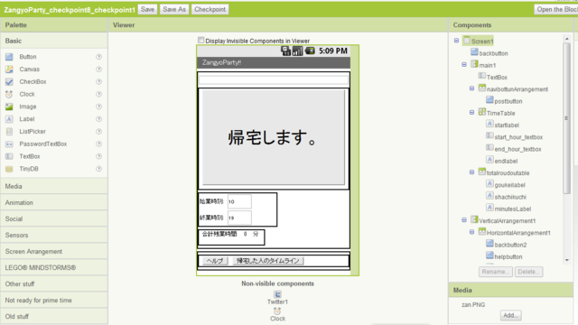The width and height of the screenshot is (578, 325).
Task: Open the Social palette section
Action: 54,218
